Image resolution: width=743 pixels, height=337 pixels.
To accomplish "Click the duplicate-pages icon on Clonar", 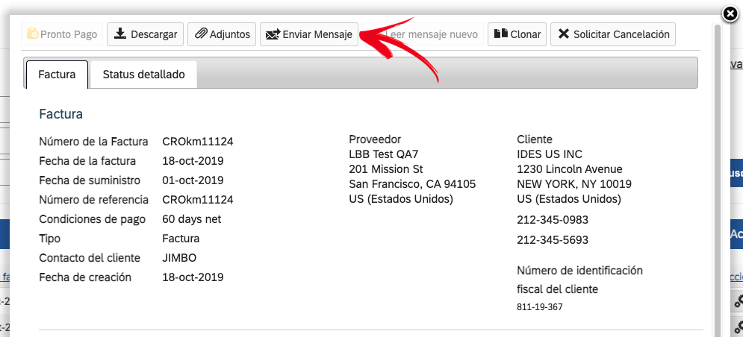I will [x=501, y=34].
